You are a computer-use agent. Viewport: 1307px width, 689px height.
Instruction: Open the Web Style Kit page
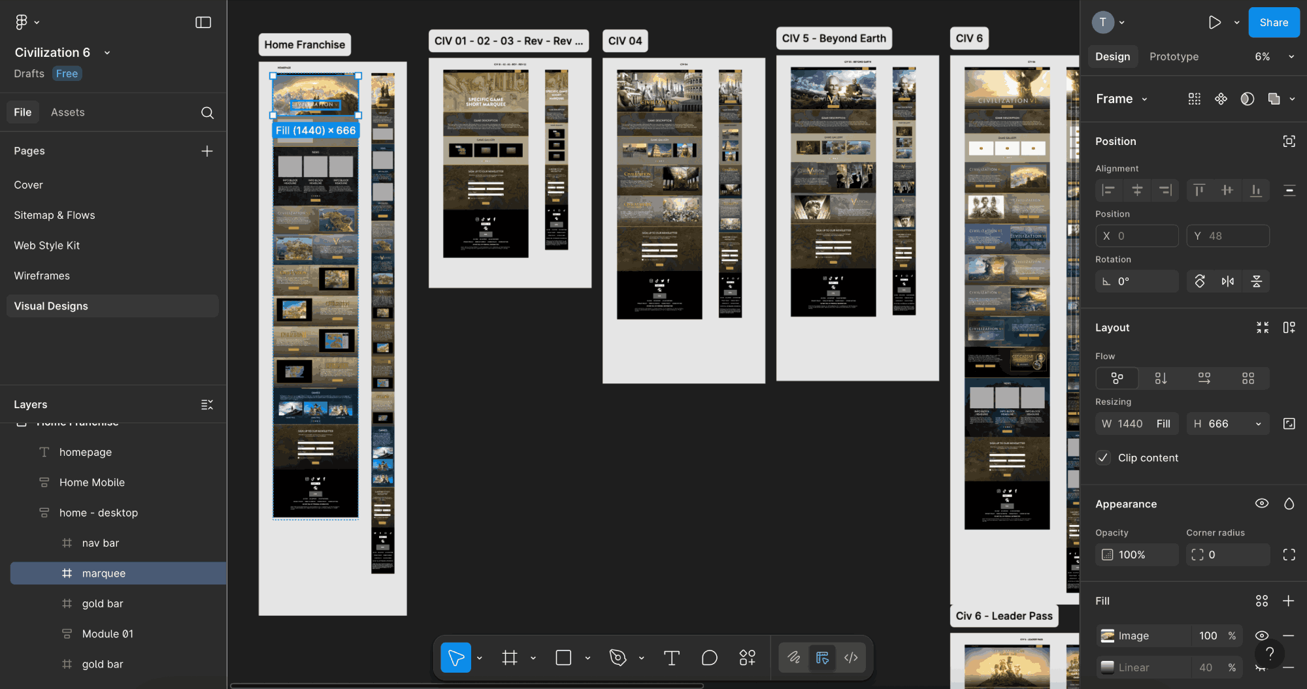click(47, 246)
